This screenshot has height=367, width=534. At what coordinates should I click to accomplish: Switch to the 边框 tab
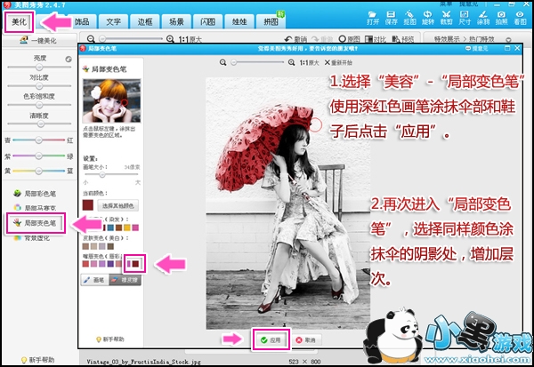(x=143, y=19)
